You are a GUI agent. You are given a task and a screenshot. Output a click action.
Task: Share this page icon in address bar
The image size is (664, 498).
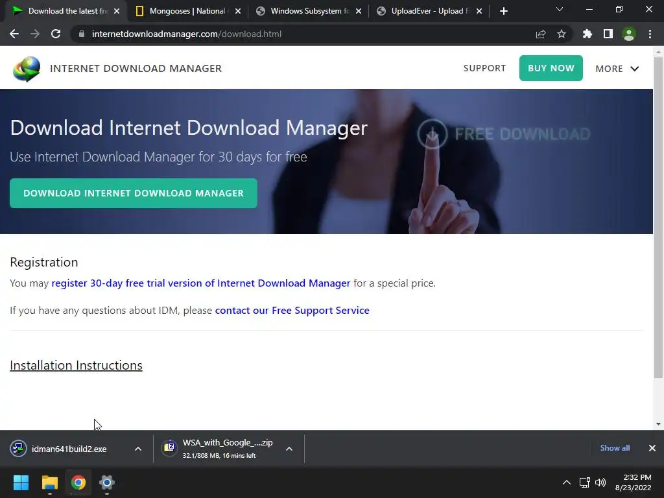click(541, 34)
